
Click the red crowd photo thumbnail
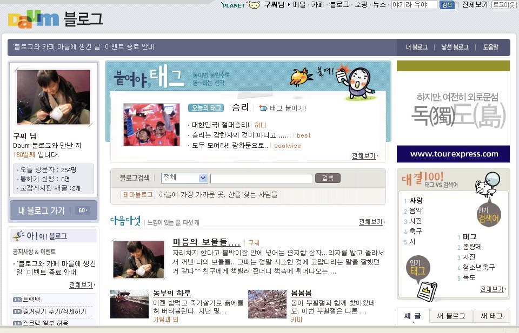(151, 124)
